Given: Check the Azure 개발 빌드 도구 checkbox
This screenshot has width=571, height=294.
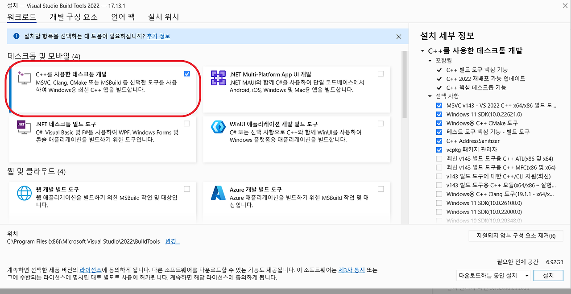Looking at the screenshot, I should coord(381,189).
